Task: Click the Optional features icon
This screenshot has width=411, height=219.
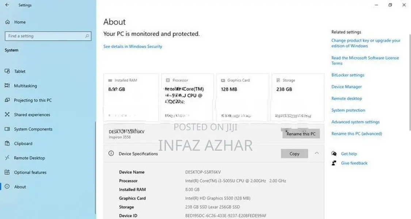Action: pyautogui.click(x=7, y=172)
